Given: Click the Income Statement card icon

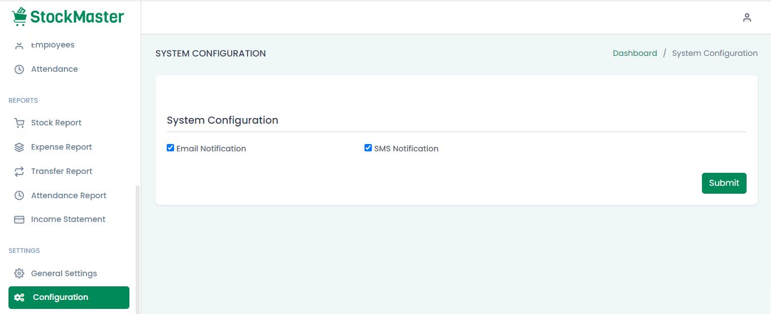Looking at the screenshot, I should [x=19, y=220].
